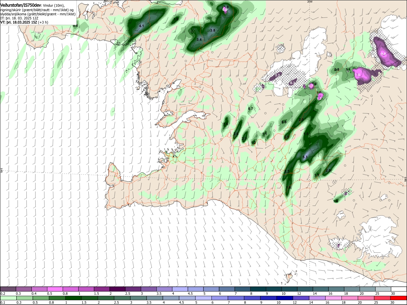The width and height of the screenshot is (407, 305).
Task: Pick the pale green 0.1–0.3 rain legend swatch
Action: tap(8, 298)
